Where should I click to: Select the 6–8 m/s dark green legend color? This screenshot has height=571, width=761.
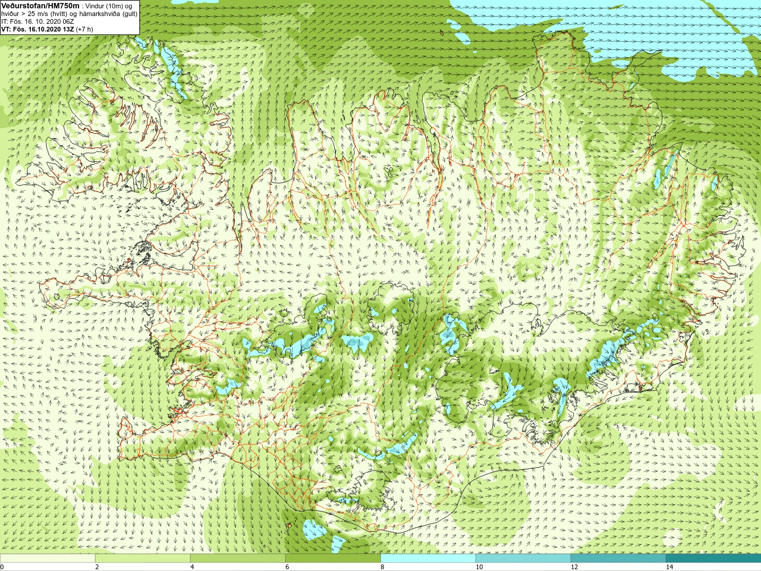click(x=333, y=559)
